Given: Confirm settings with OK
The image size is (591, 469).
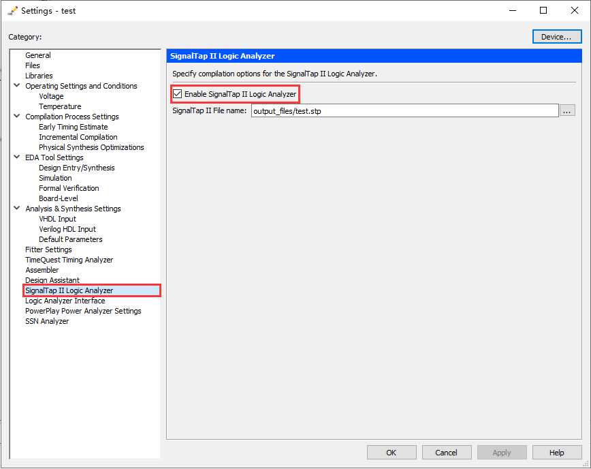Looking at the screenshot, I should tap(392, 452).
